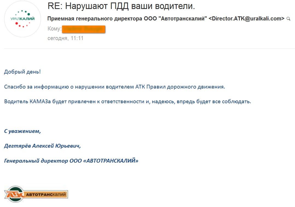Screen dimensions: 295x207
Task: Click the magnifier icon beside sender address
Action: coord(288,19)
